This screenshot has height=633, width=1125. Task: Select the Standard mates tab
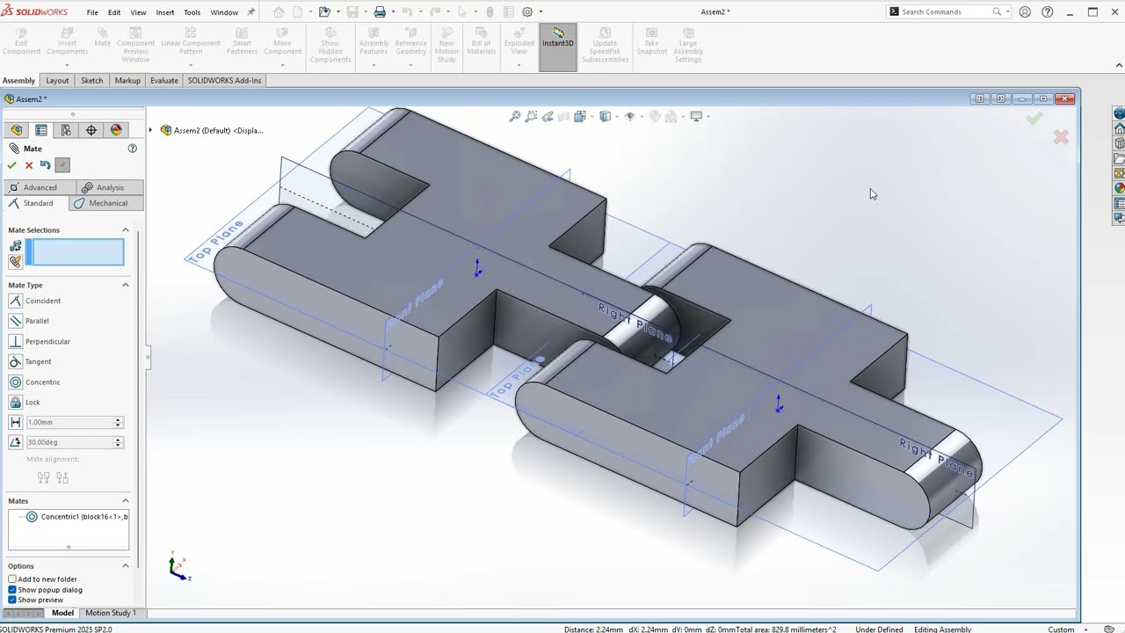tap(35, 203)
